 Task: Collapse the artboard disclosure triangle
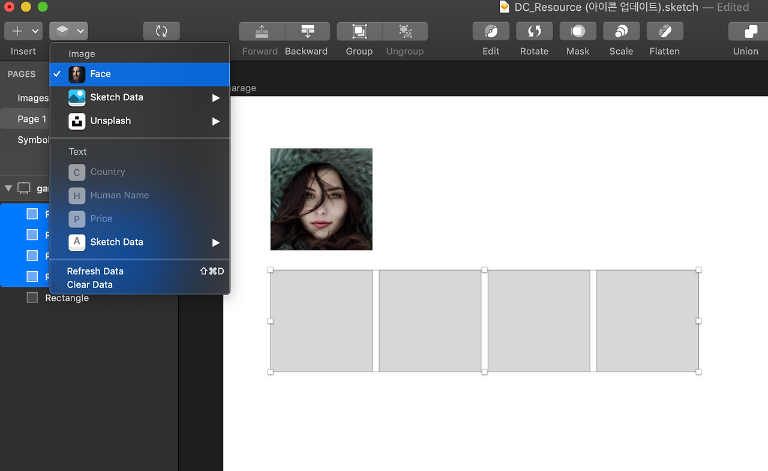[8, 188]
